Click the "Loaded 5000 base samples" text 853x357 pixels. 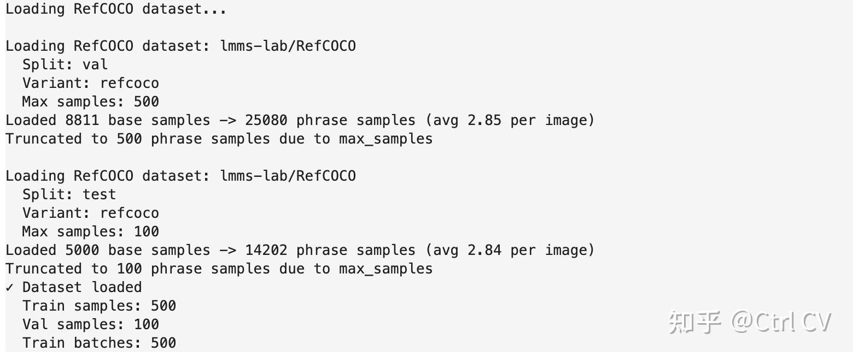tap(108, 250)
